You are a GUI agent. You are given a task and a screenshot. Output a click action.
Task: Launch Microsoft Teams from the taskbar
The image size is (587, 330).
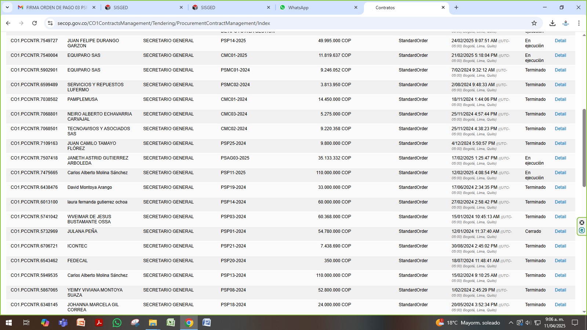(x=63, y=323)
